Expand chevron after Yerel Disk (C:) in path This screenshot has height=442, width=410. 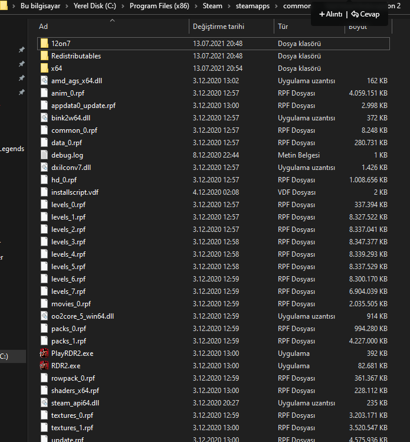[x=123, y=6]
